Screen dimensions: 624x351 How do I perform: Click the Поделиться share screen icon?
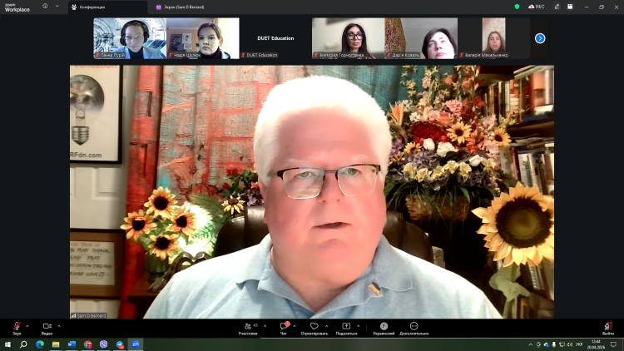click(x=346, y=327)
